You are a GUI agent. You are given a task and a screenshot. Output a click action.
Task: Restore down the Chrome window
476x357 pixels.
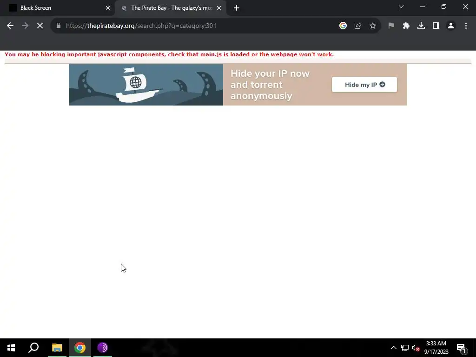[444, 7]
